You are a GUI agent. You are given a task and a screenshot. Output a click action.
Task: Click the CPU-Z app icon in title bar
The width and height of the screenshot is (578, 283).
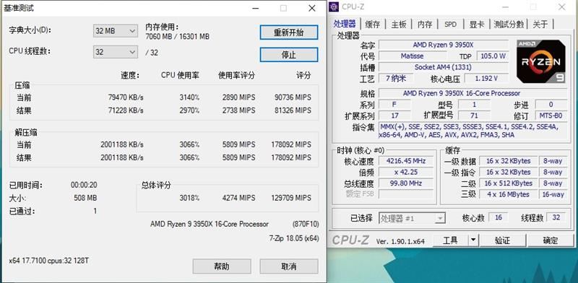point(334,6)
